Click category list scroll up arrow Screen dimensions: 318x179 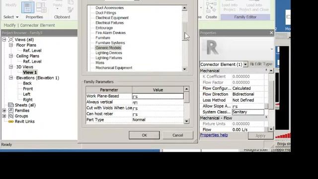pos(184,8)
